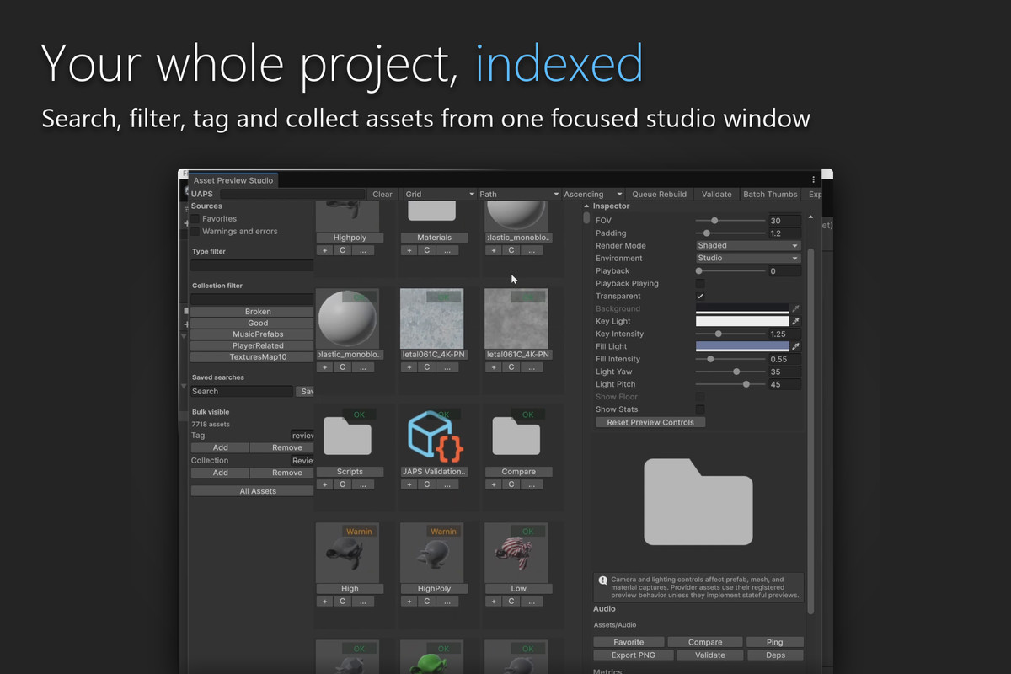Click the Add button in Tag row

coord(220,448)
